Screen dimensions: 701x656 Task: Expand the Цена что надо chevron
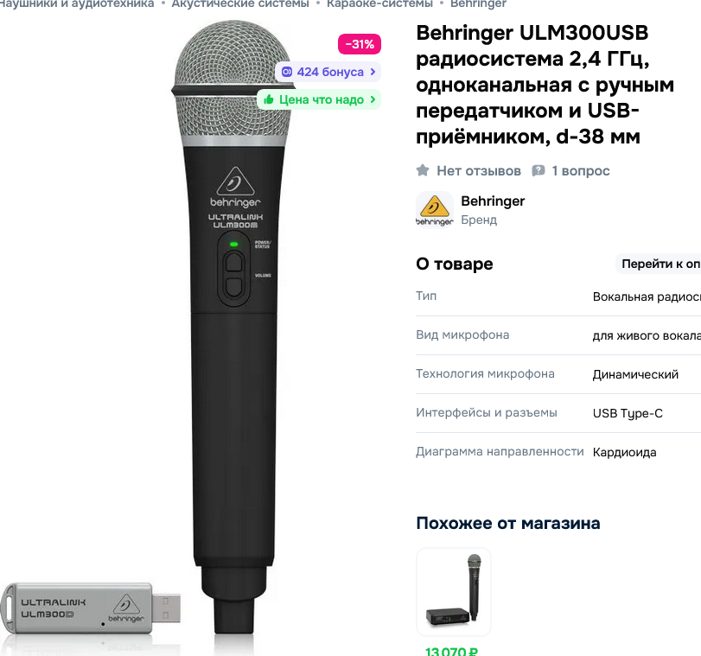click(373, 99)
